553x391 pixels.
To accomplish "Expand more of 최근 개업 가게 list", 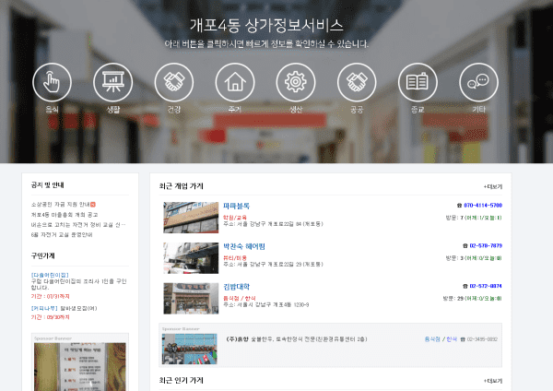I will coord(493,186).
